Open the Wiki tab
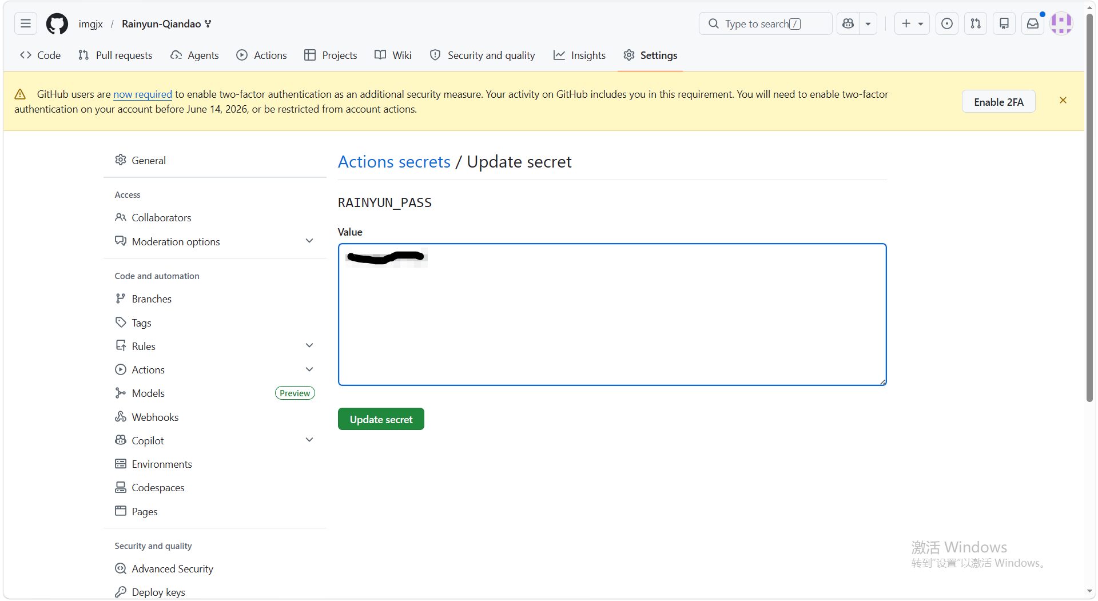The image size is (1098, 601). [393, 55]
